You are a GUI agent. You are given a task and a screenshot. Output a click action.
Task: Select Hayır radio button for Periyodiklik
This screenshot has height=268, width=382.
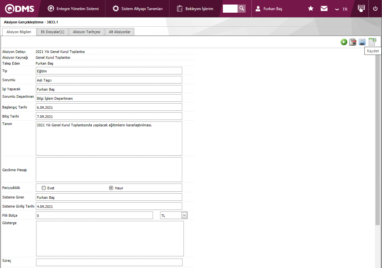click(111, 188)
